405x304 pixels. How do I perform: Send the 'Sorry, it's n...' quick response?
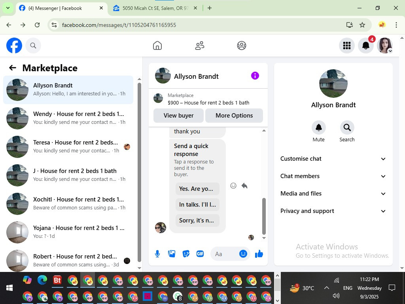[x=197, y=220]
